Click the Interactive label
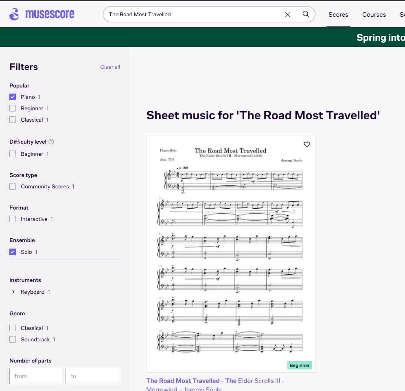 click(34, 219)
